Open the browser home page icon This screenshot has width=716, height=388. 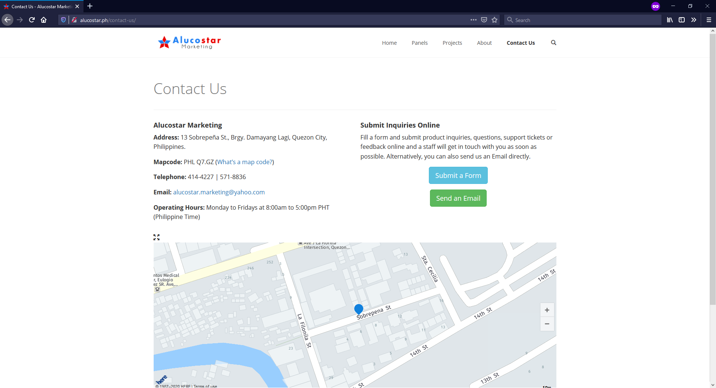pyautogui.click(x=44, y=20)
